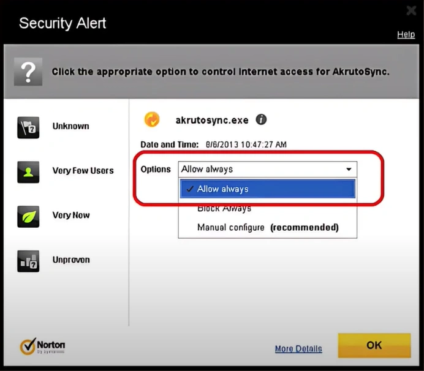
Task: Open the More Details link
Action: click(298, 349)
